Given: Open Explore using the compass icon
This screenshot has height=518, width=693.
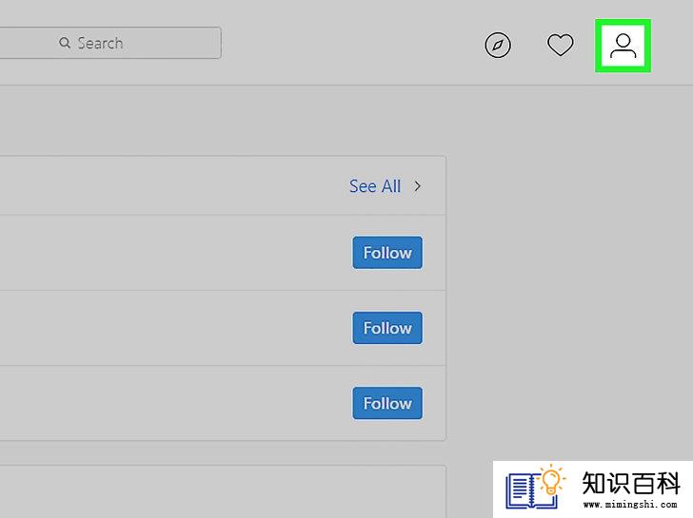Looking at the screenshot, I should pos(498,45).
